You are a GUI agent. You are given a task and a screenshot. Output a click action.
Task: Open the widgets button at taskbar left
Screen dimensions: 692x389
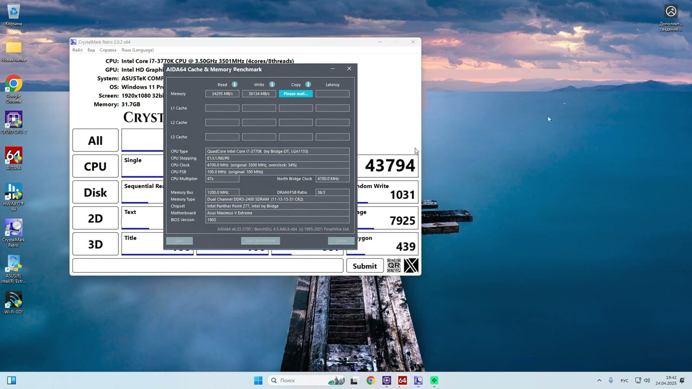pyautogui.click(x=11, y=380)
